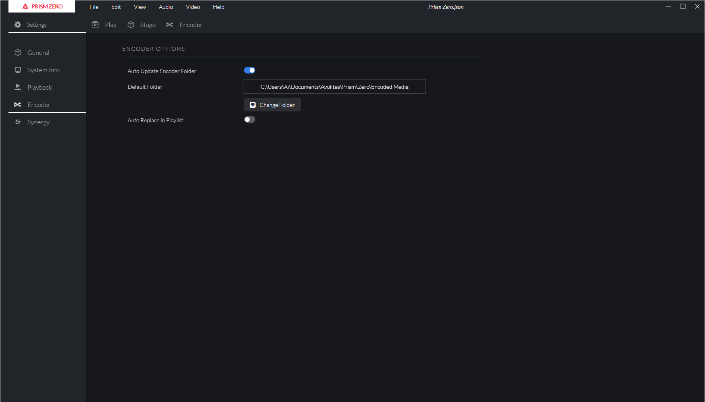
Task: Switch to the Stage tab
Action: (148, 25)
